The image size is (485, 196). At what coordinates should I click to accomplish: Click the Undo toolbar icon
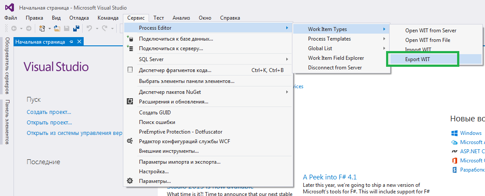point(89,28)
